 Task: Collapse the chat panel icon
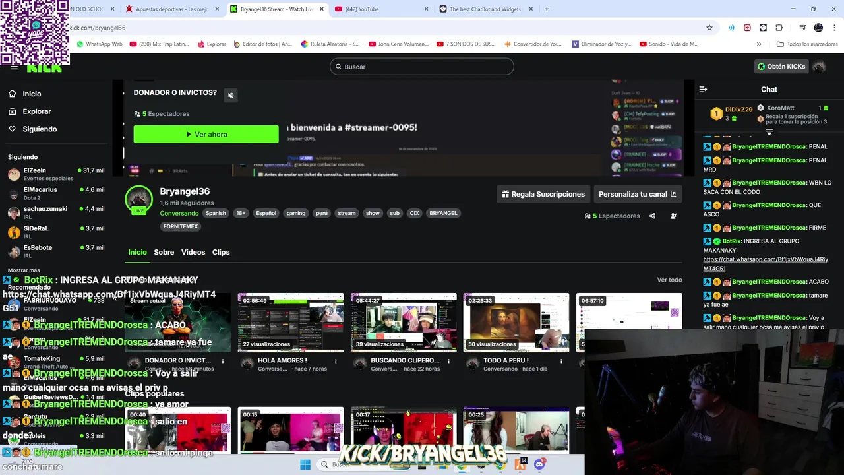click(x=703, y=89)
